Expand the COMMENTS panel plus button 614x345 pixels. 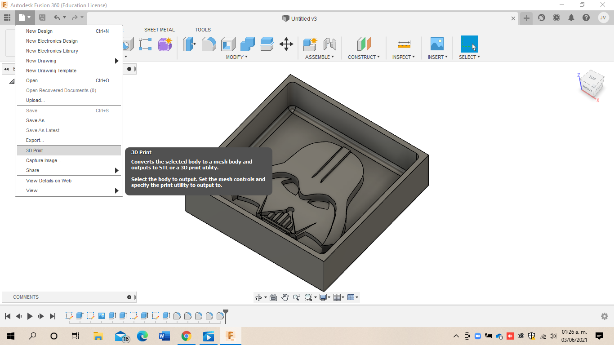click(x=129, y=297)
